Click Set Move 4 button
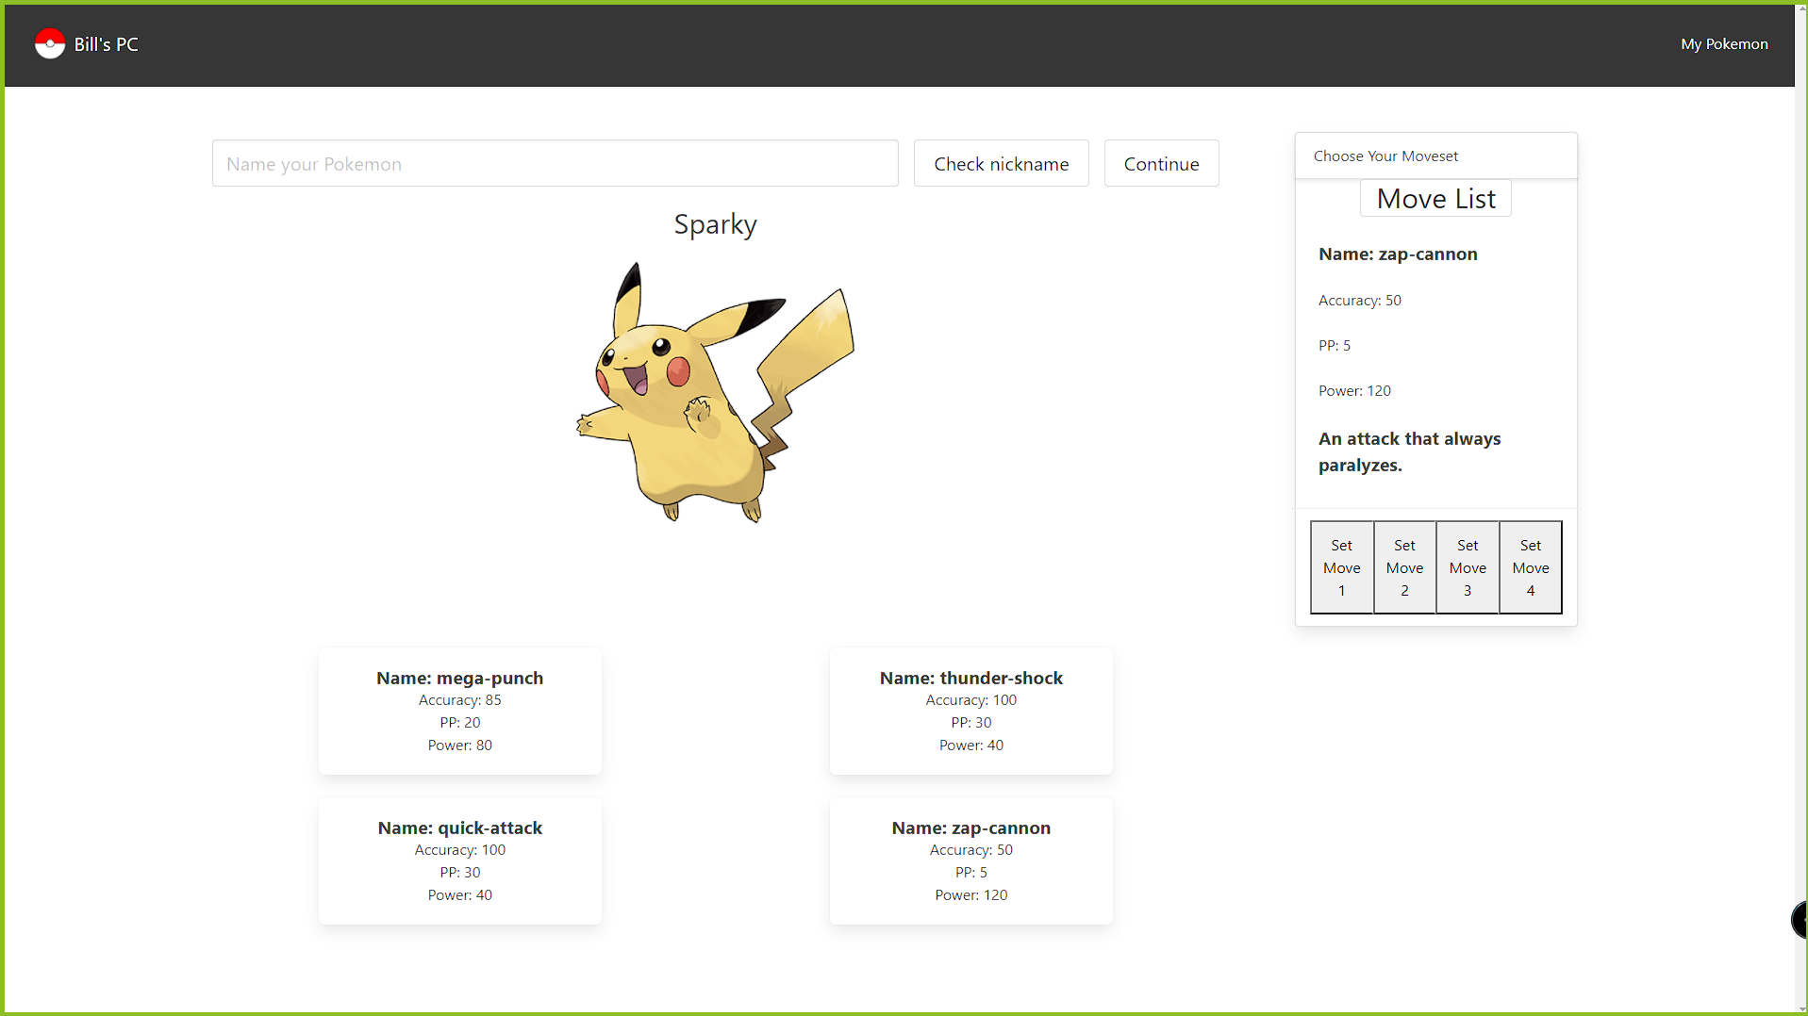This screenshot has height=1016, width=1808. point(1530,566)
